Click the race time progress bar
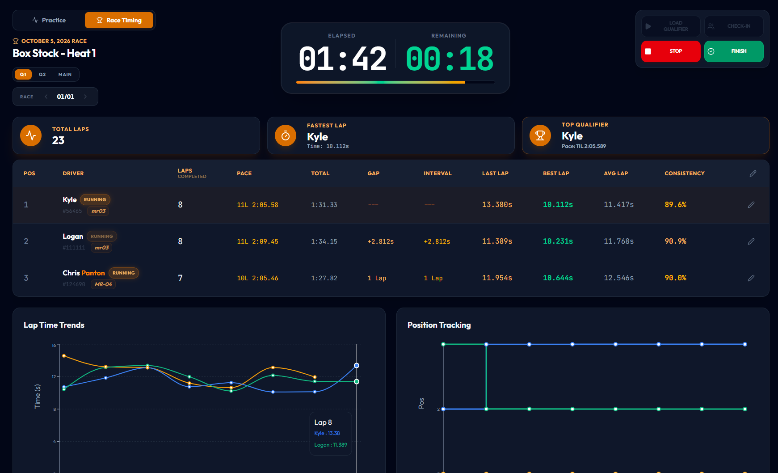The width and height of the screenshot is (778, 473). point(395,82)
